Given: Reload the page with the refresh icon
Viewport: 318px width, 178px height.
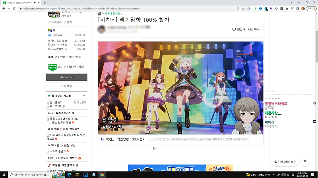Looking at the screenshot, I should 14,9.
